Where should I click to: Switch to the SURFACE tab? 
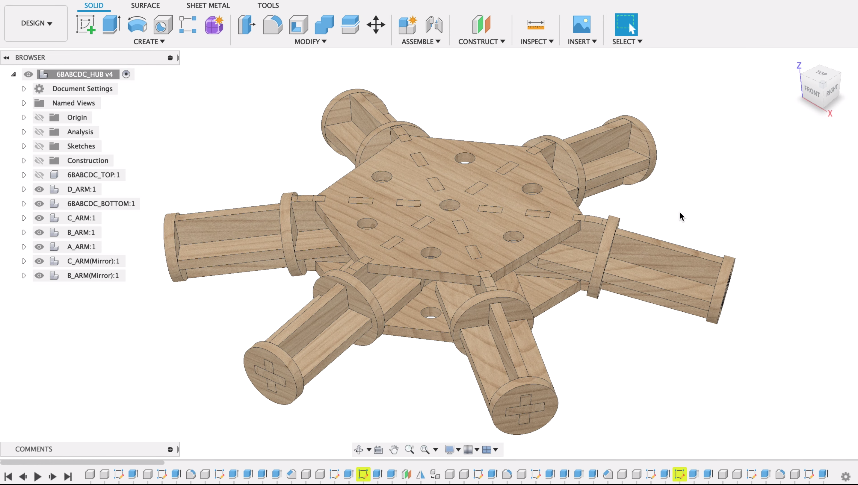click(x=145, y=5)
